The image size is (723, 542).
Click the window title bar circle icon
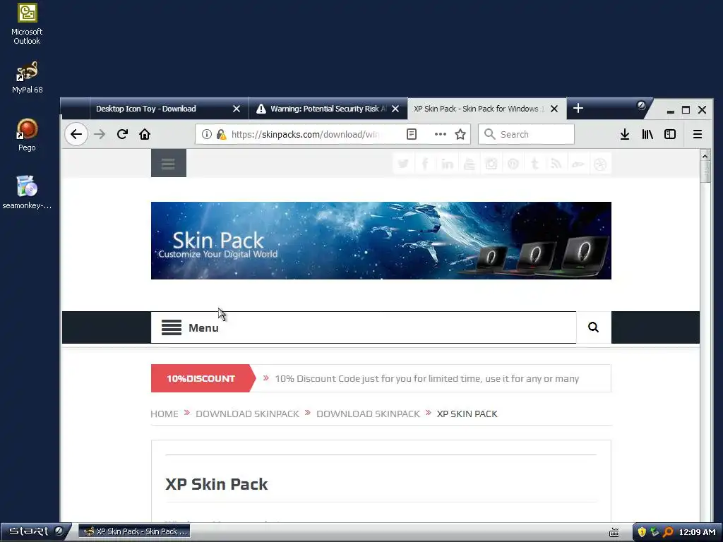pyautogui.click(x=641, y=105)
